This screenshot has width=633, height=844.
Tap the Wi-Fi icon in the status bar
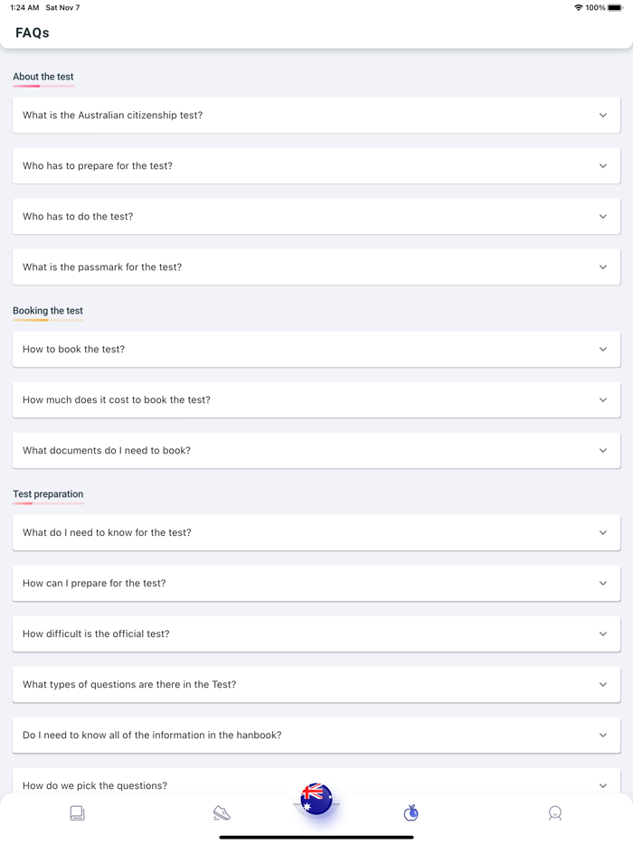click(x=579, y=7)
